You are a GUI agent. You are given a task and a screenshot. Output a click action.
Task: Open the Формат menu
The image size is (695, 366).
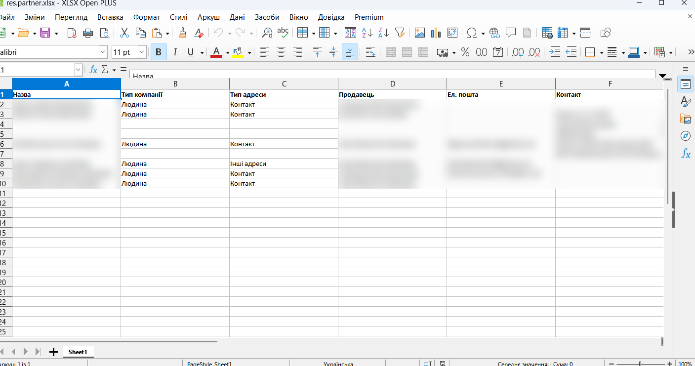[147, 17]
